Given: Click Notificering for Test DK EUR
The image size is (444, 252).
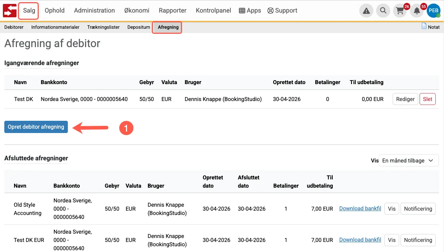Looking at the screenshot, I should pos(418,240).
